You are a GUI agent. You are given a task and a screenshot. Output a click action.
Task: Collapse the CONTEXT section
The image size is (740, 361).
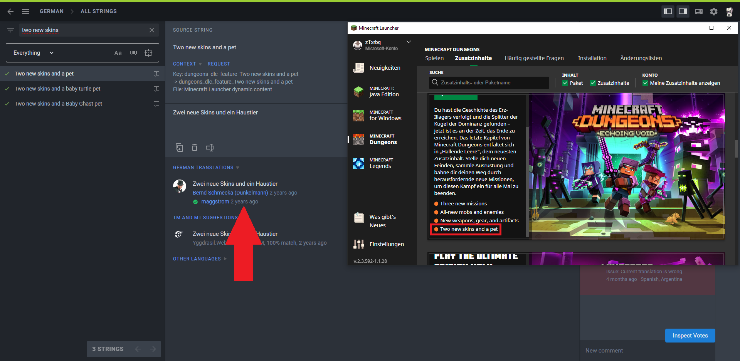pos(187,64)
